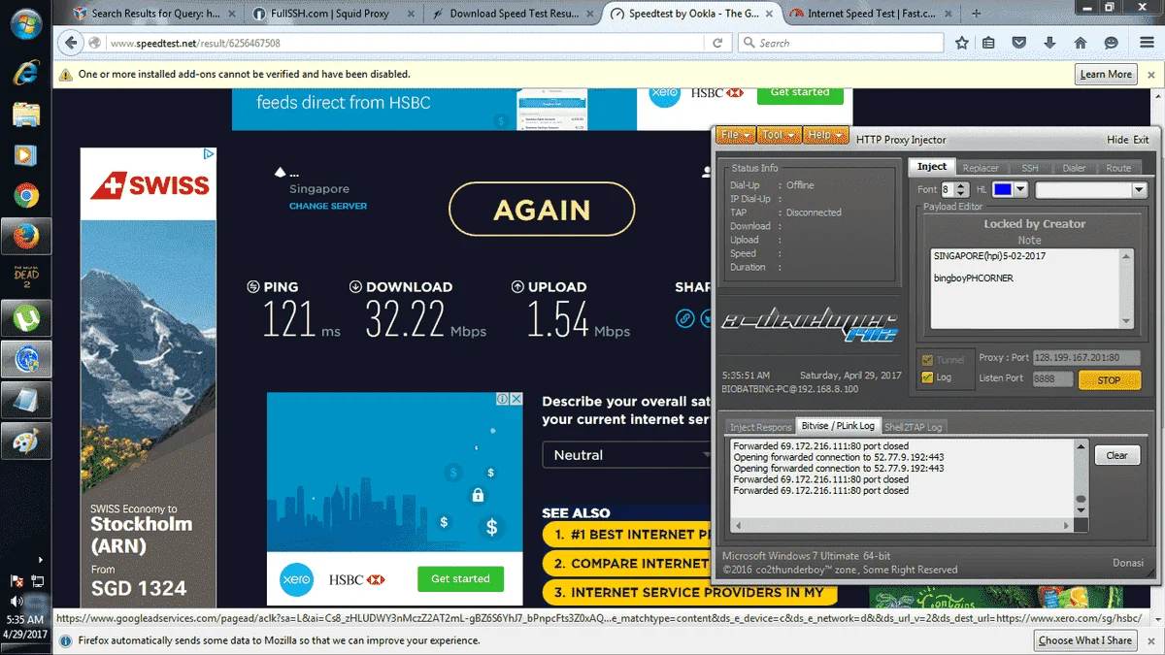
Task: Open the Help menu dropdown
Action: 825,135
